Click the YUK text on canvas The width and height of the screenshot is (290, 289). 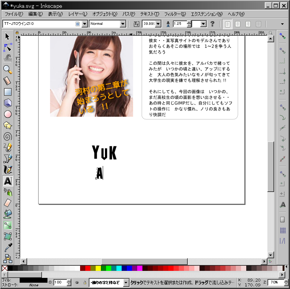(x=104, y=152)
